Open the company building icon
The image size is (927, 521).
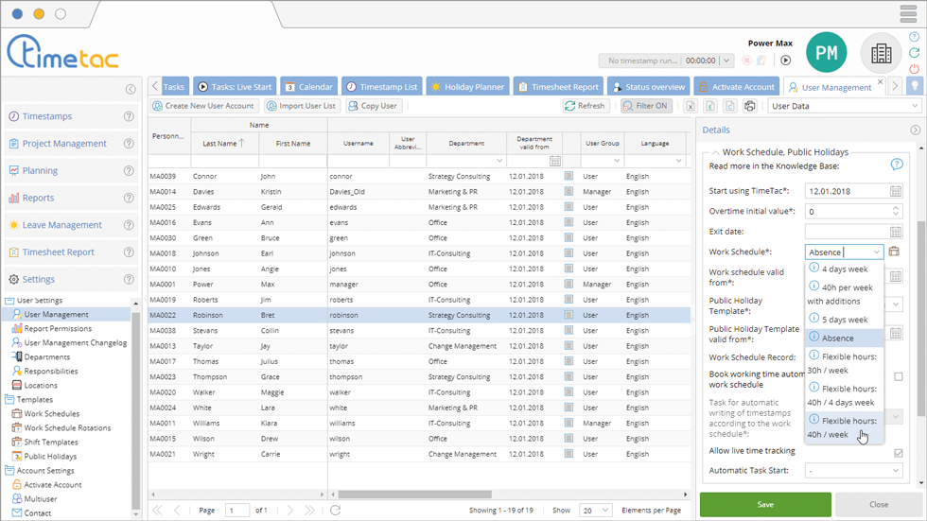coord(881,54)
